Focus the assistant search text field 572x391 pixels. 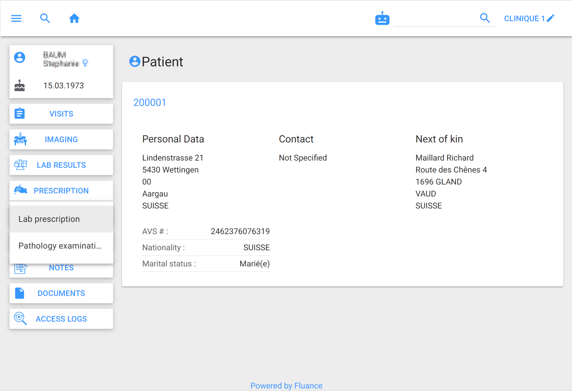coord(435,19)
